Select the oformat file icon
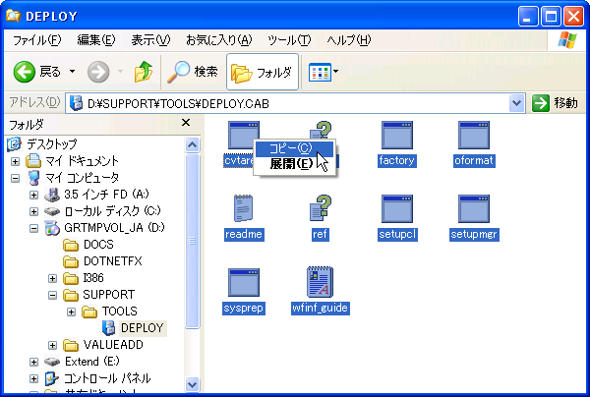Screen dimensions: 590x397 point(474,135)
